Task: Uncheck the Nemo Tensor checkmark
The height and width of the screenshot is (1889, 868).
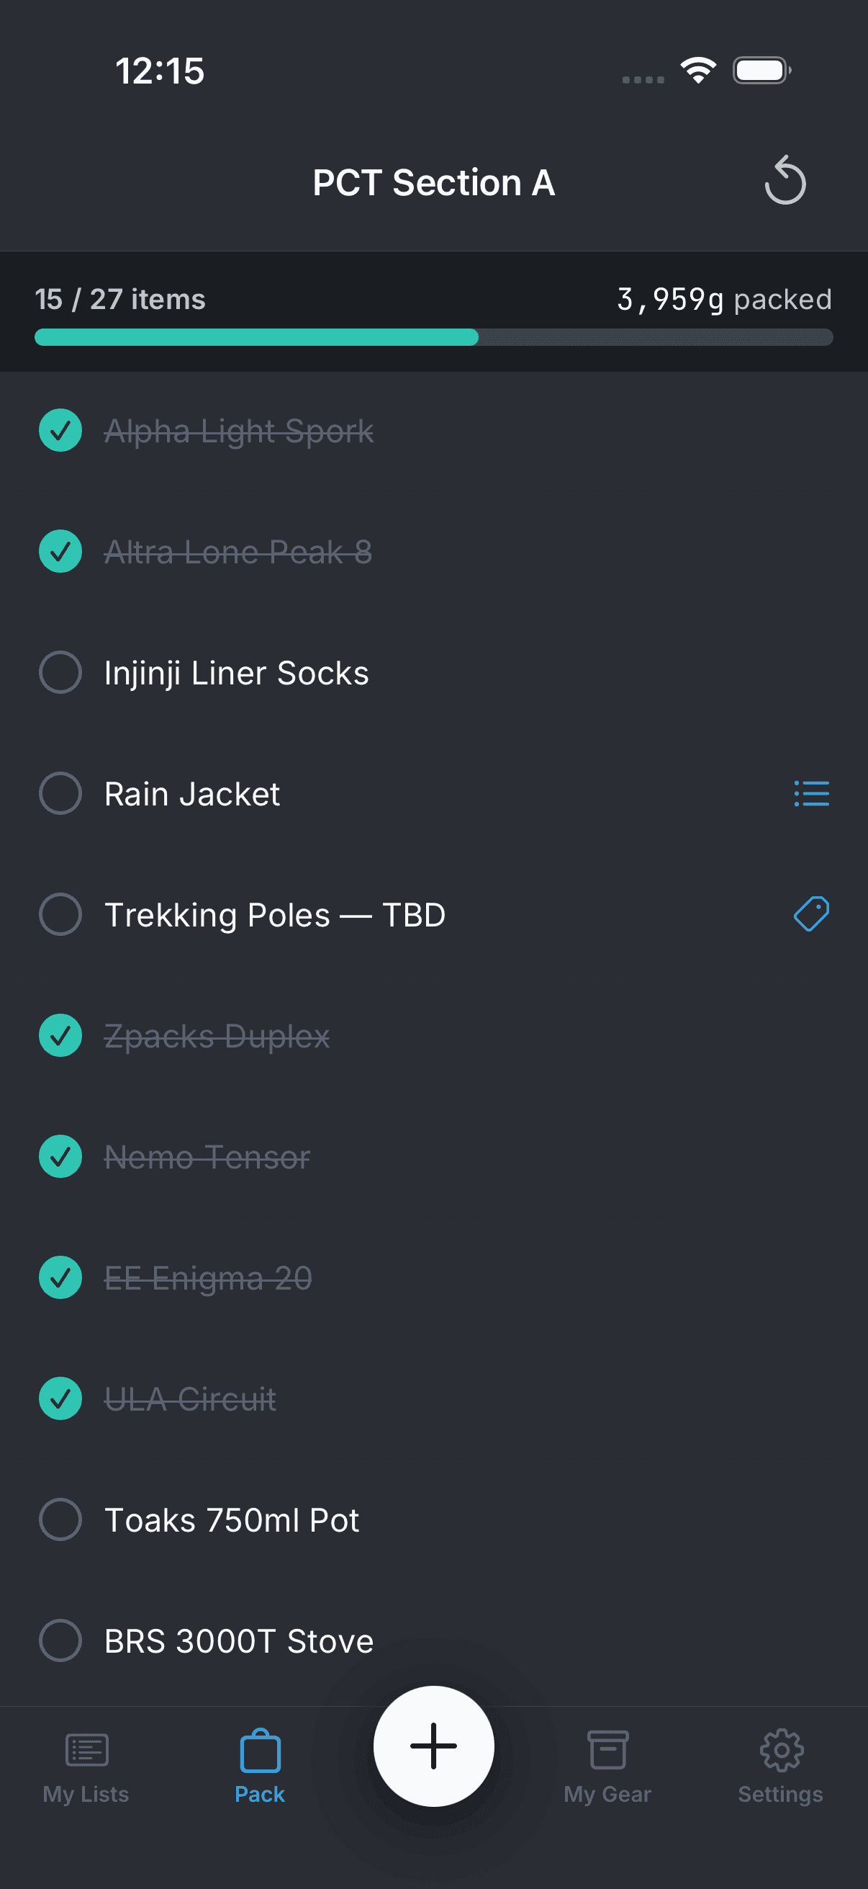Action: click(60, 1156)
